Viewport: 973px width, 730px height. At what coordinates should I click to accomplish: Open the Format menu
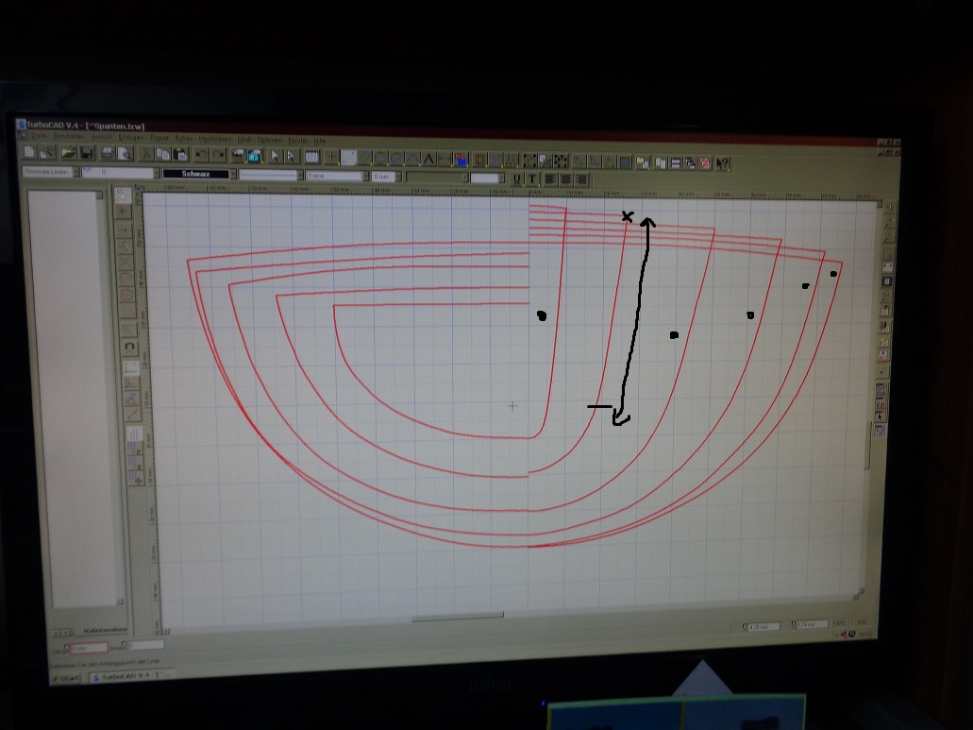click(x=159, y=138)
